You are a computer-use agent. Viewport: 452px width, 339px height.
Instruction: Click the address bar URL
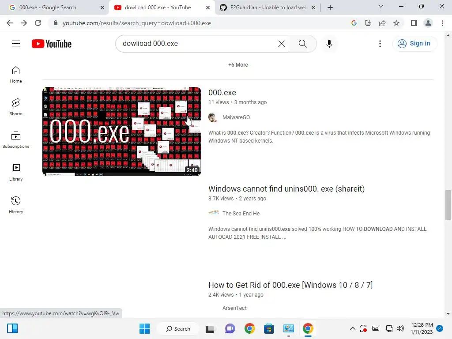[137, 23]
